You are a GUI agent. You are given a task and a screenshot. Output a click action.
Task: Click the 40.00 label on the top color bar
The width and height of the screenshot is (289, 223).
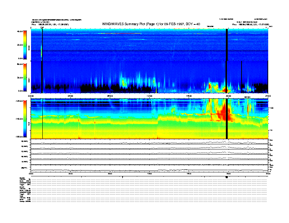point(20,31)
